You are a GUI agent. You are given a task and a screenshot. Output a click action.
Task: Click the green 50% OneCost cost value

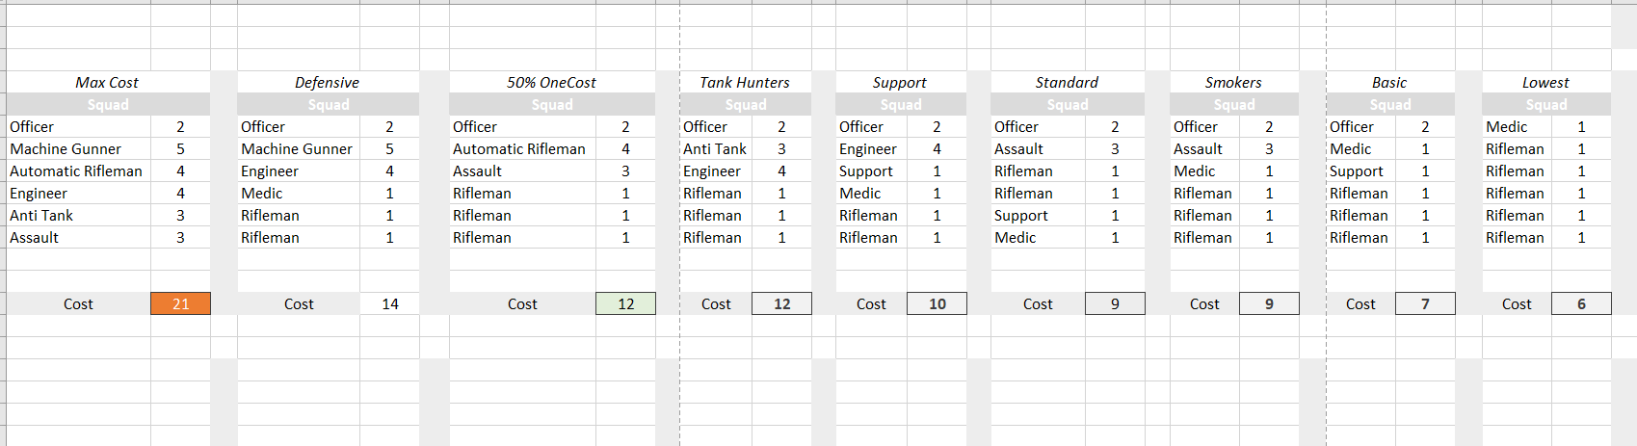click(x=625, y=303)
